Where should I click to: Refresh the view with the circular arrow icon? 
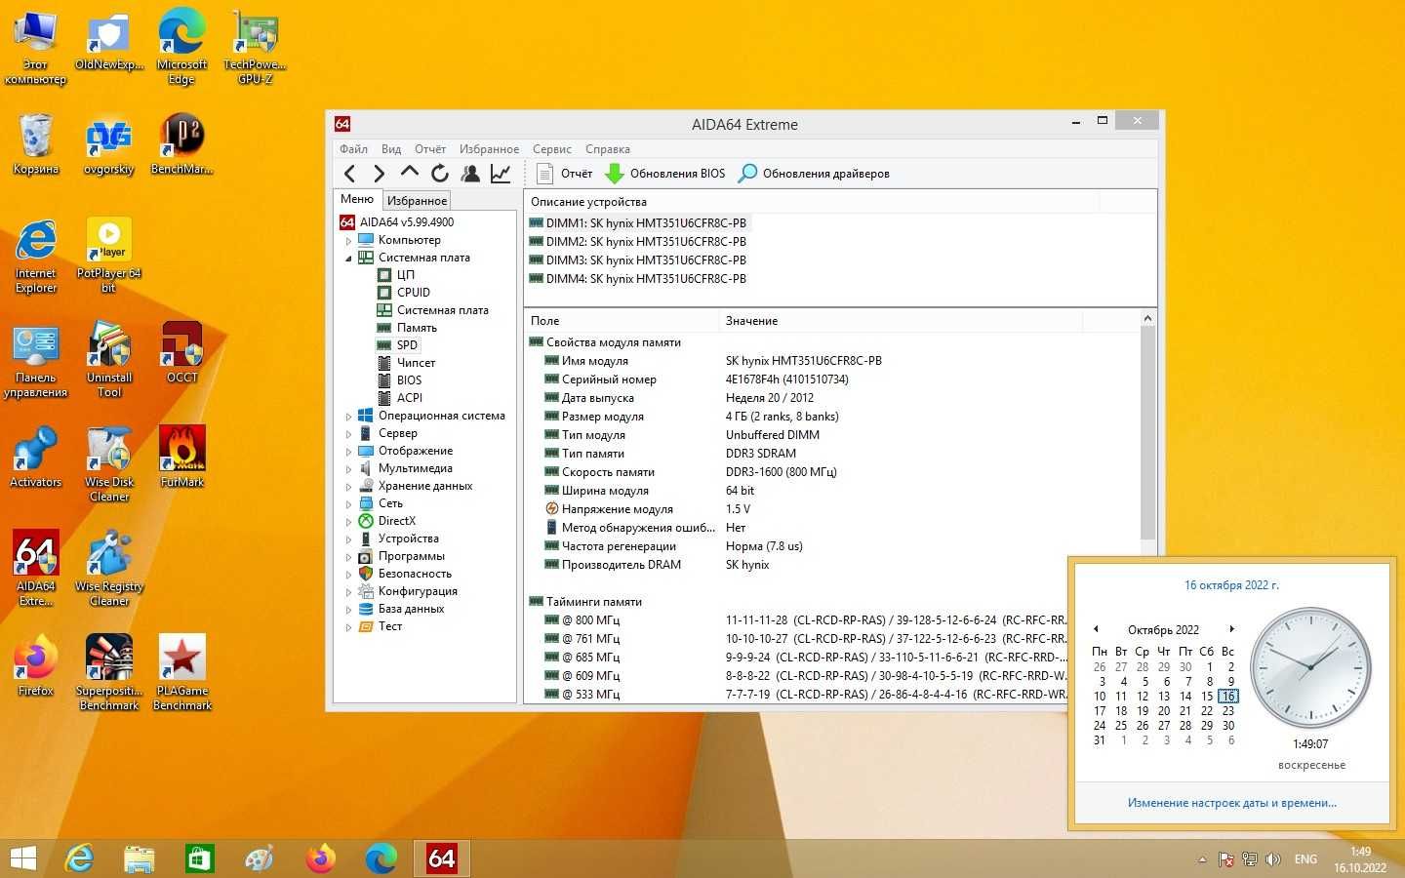(x=440, y=174)
